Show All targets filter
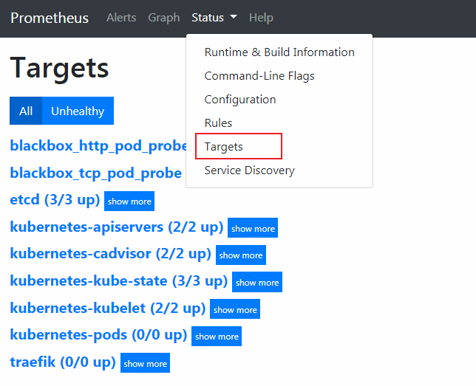 26,111
